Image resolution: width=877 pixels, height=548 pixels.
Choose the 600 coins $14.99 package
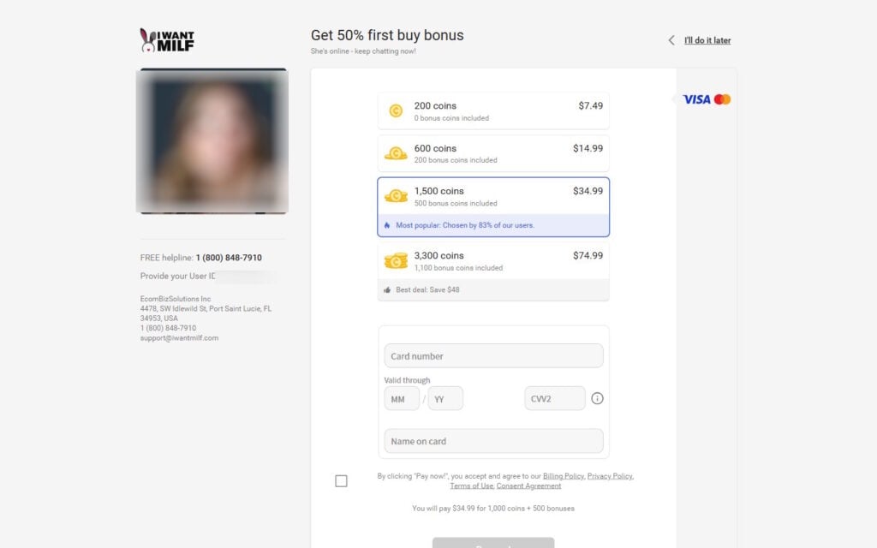tap(493, 153)
